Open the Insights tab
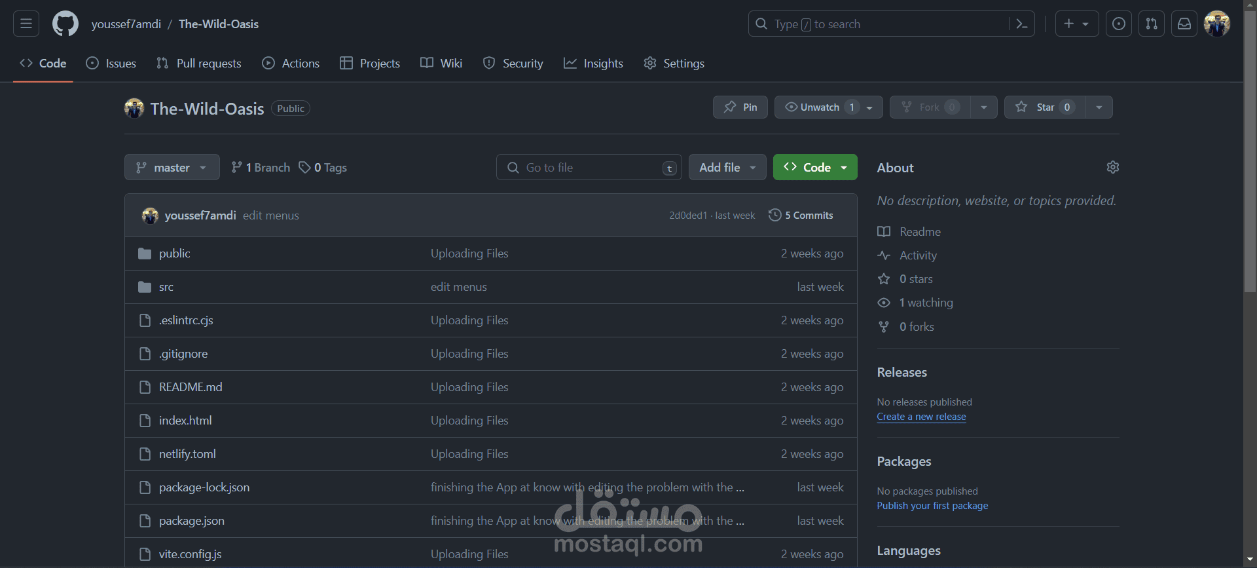The width and height of the screenshot is (1257, 568). [593, 64]
